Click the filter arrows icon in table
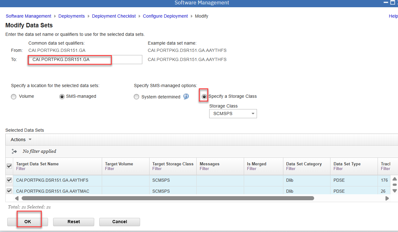The width and height of the screenshot is (398, 232). [x=14, y=151]
